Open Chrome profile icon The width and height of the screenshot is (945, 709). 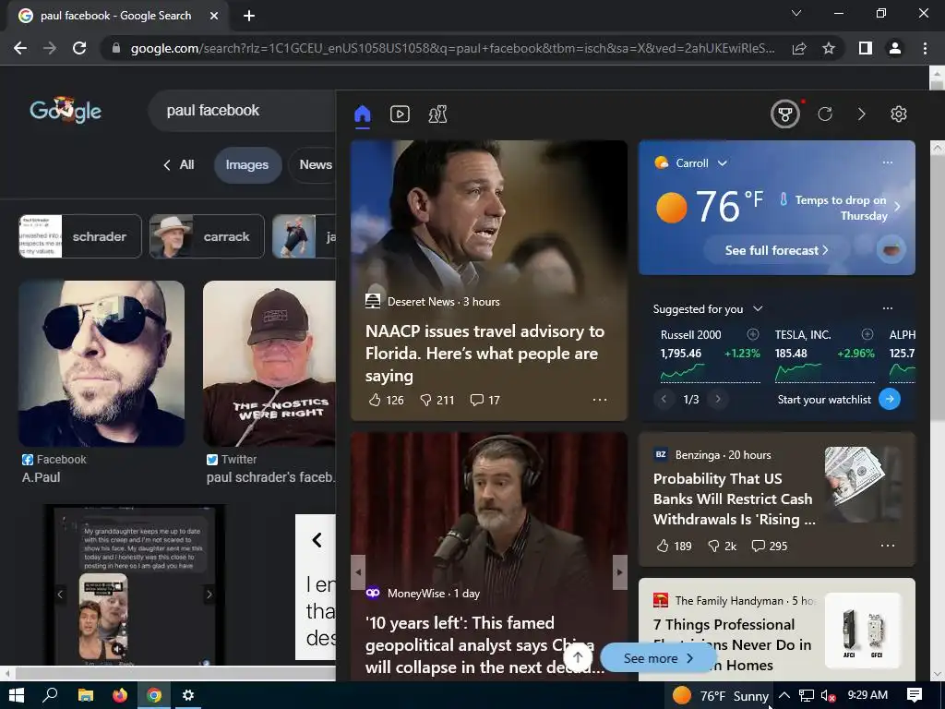pyautogui.click(x=895, y=48)
